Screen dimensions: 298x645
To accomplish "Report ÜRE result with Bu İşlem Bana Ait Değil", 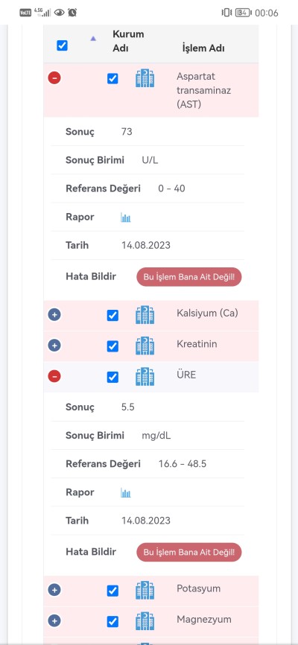I will tap(189, 552).
